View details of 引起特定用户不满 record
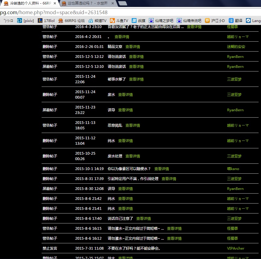Screen dimensions: 261x259 point(169,179)
